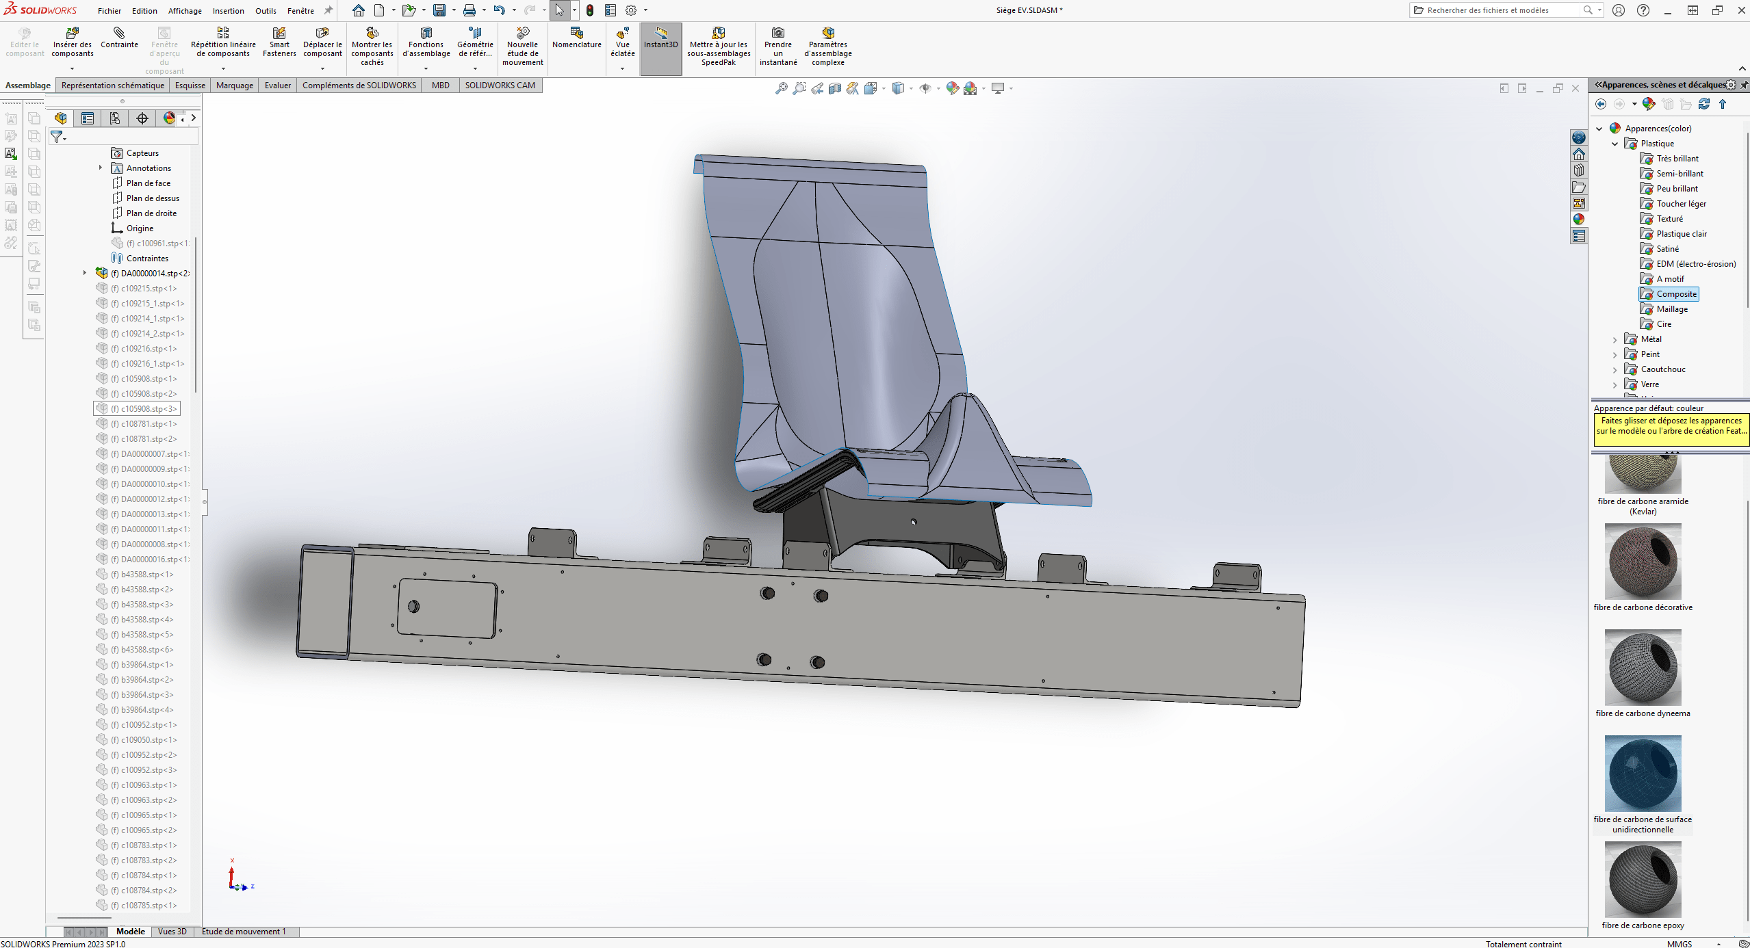Screen dimensions: 1750x948
Task: Click Géométrie de référence tool
Action: click(x=475, y=42)
